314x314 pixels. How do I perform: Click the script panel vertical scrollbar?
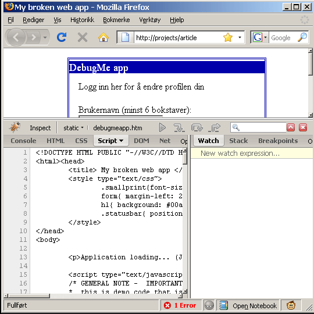185,220
